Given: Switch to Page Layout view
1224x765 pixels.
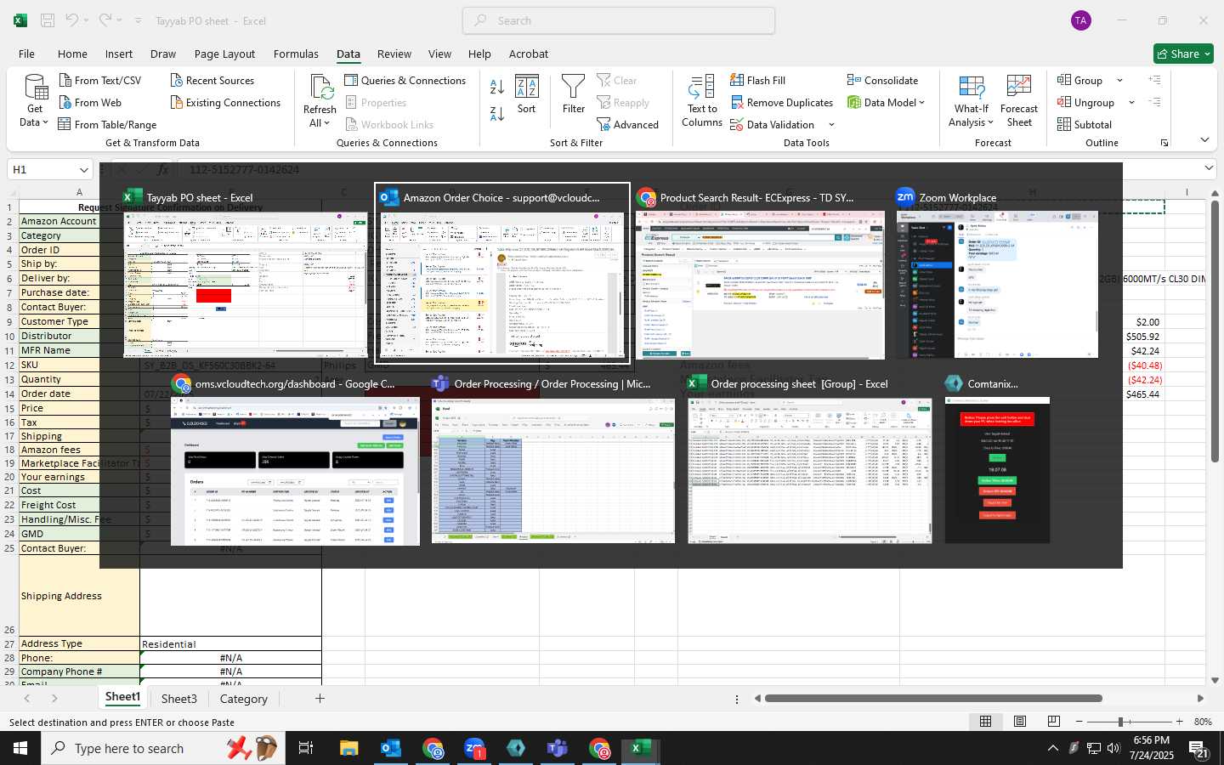Looking at the screenshot, I should point(1020,722).
